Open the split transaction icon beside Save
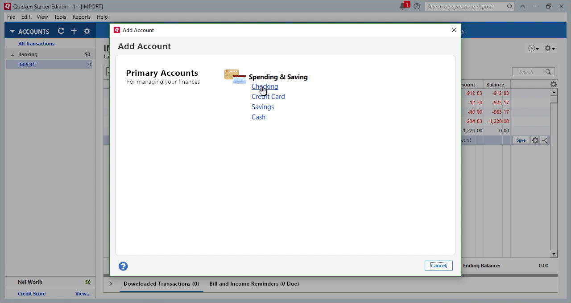 (544, 140)
